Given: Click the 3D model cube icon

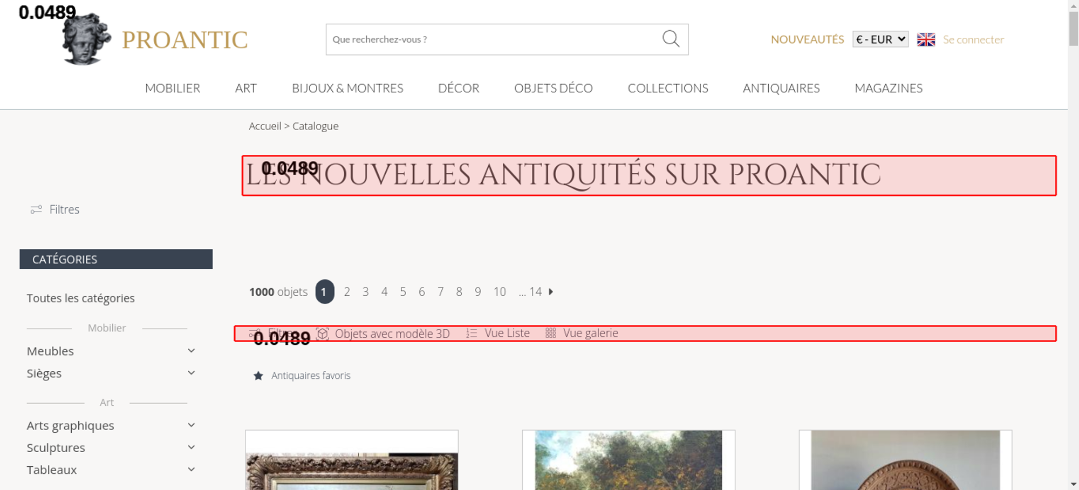Looking at the screenshot, I should point(323,334).
